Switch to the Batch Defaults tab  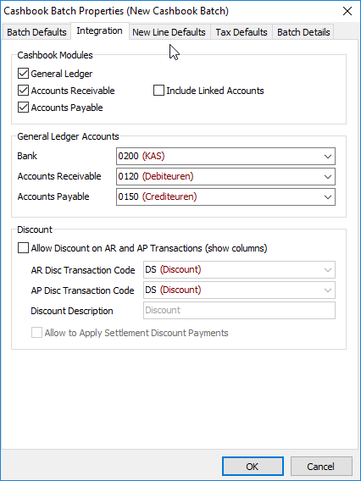coord(36,32)
